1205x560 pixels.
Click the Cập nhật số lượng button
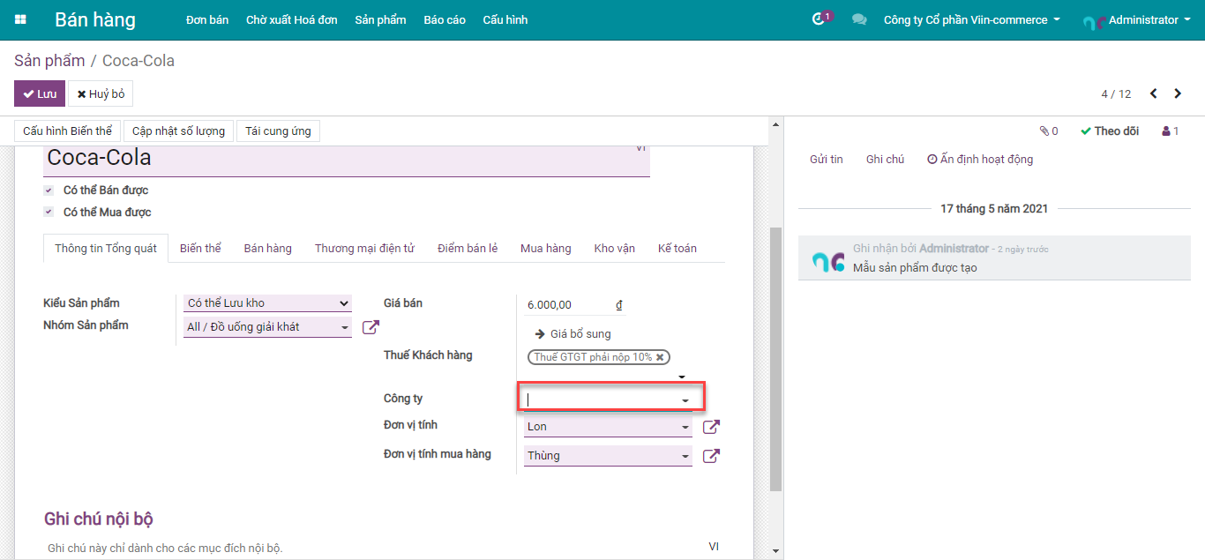click(x=179, y=131)
